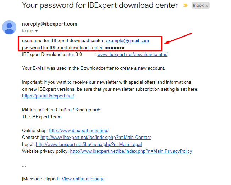Remove the Inbox label with its x

coord(207,6)
